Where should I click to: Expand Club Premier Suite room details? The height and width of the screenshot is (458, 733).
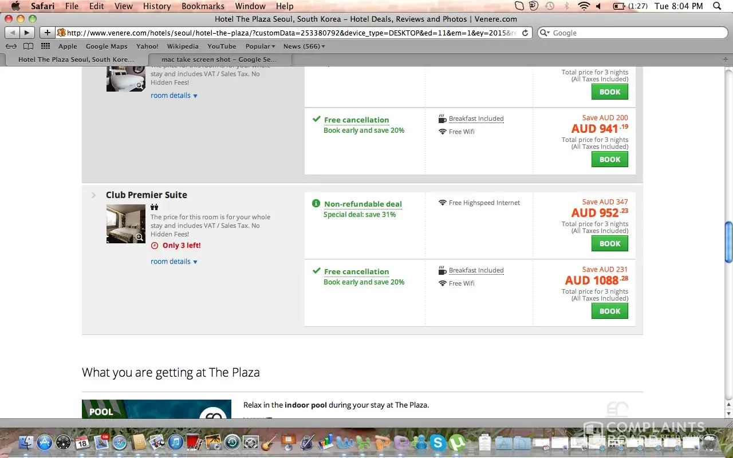(174, 262)
